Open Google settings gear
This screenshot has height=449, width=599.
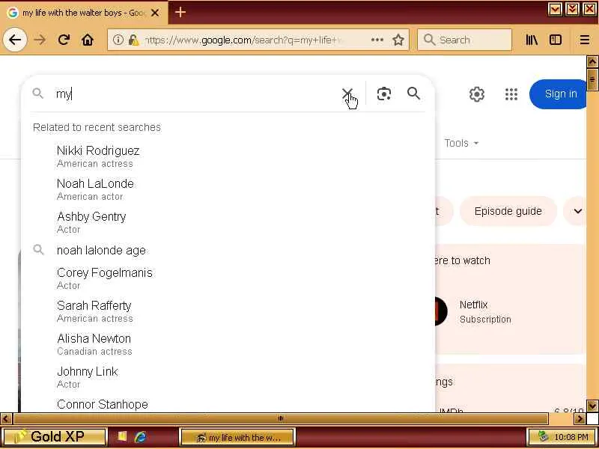[x=477, y=94]
